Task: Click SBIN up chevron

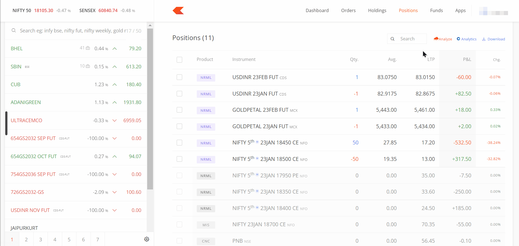Action: pyautogui.click(x=115, y=67)
